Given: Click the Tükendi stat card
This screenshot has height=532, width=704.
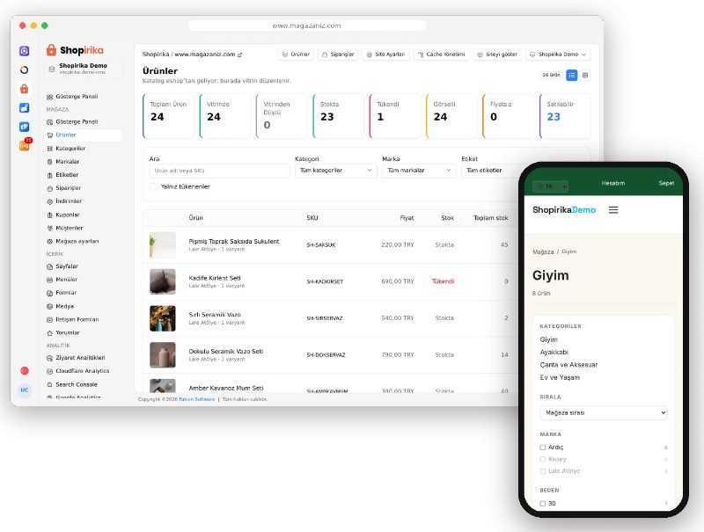Looking at the screenshot, I should [x=395, y=116].
